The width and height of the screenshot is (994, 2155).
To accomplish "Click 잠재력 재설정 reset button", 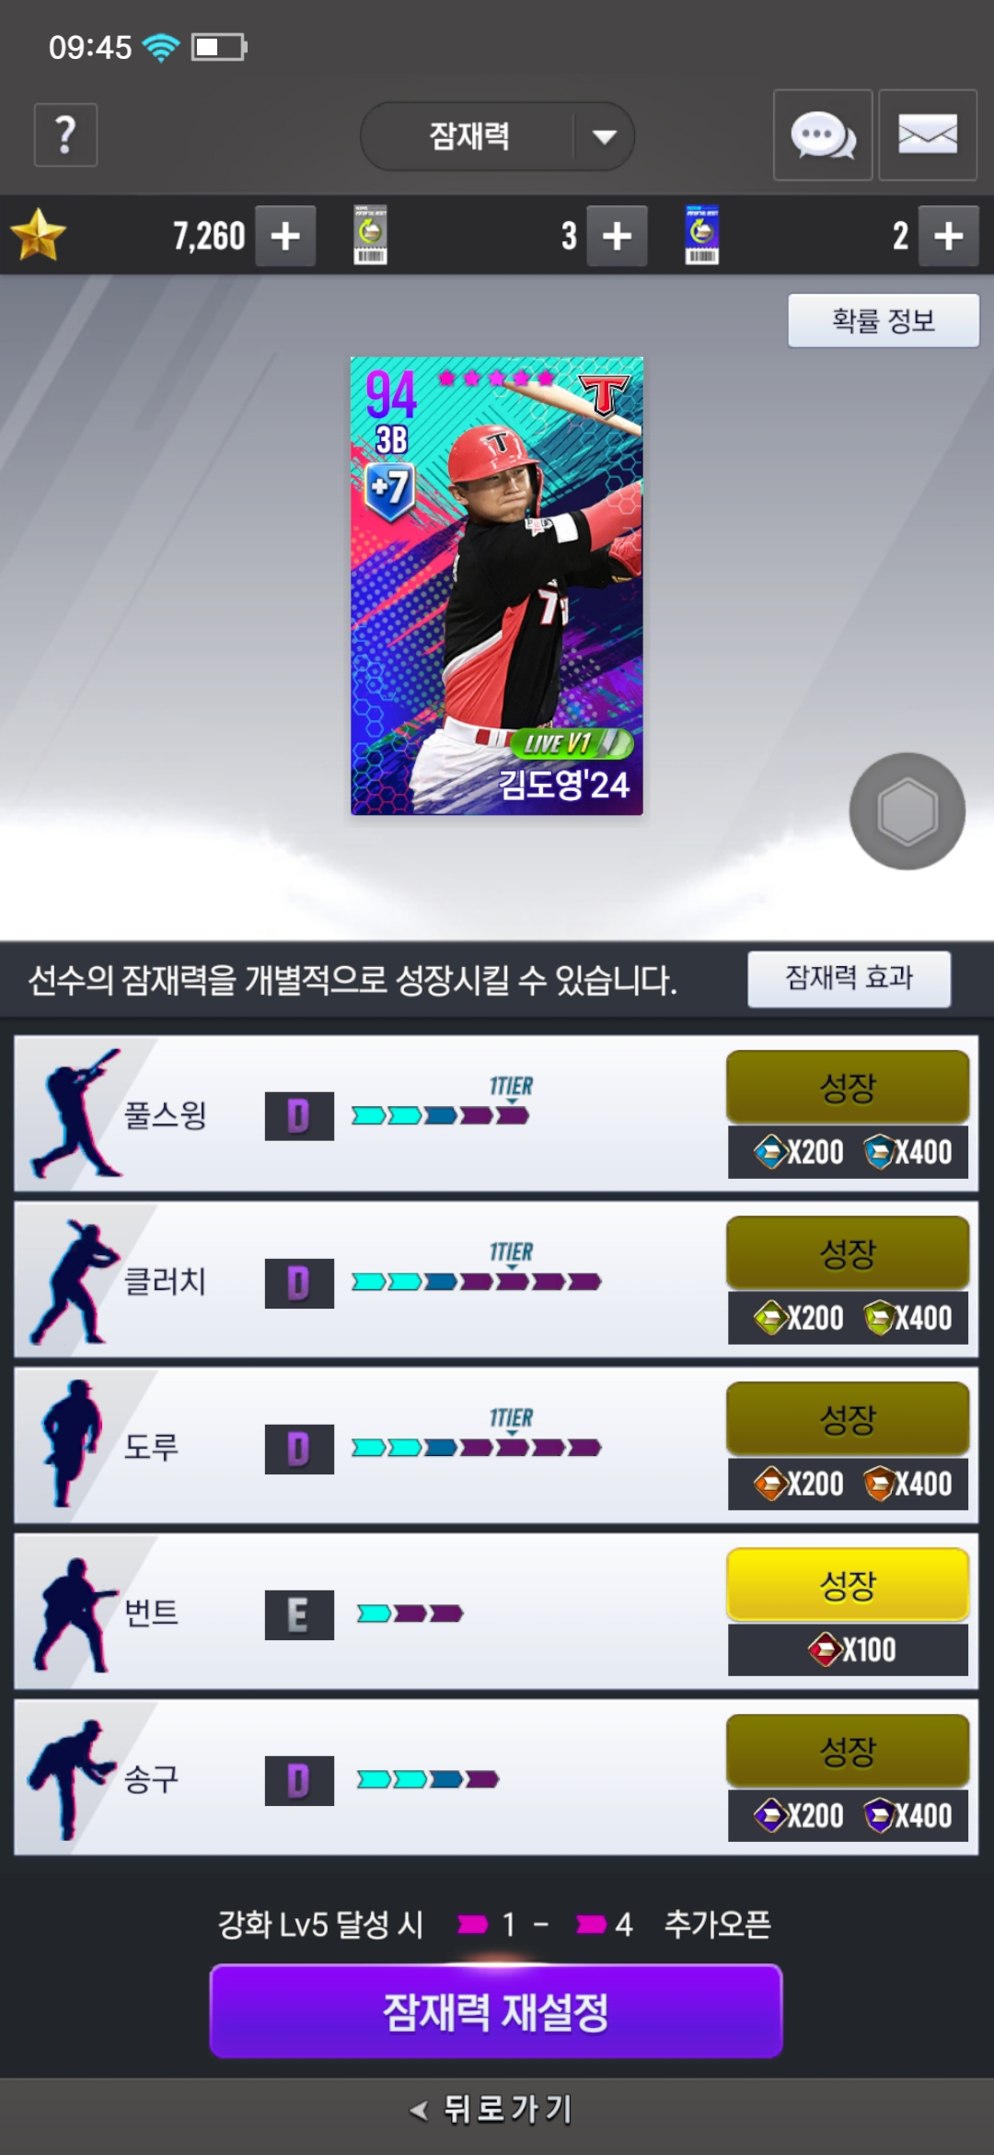I will 496,2011.
